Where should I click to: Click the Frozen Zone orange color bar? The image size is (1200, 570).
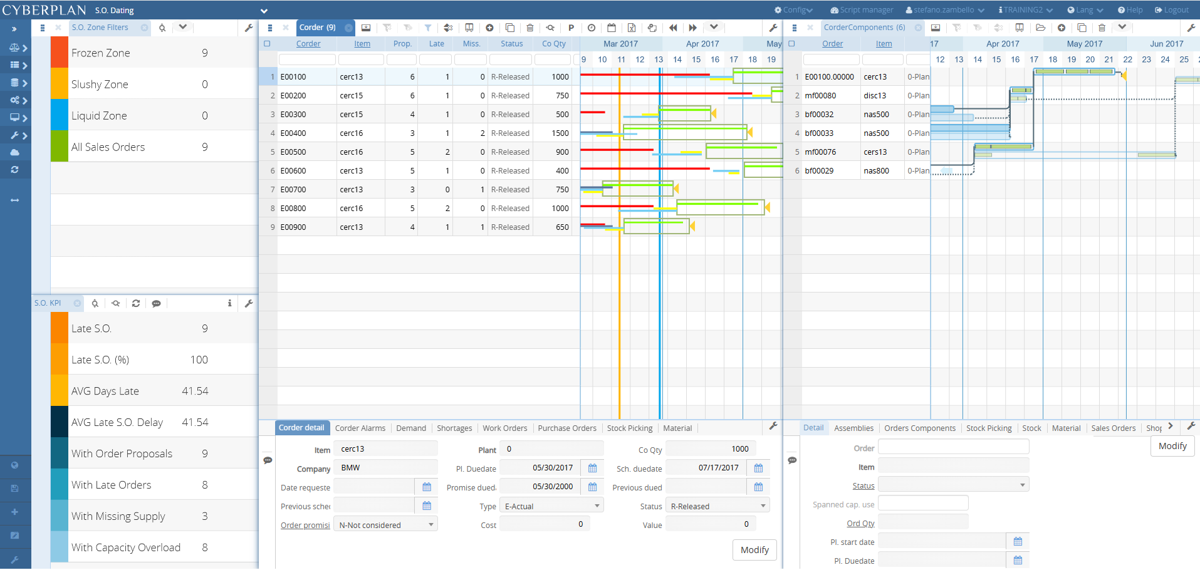point(59,53)
